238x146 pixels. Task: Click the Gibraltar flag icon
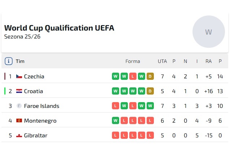[19, 136]
